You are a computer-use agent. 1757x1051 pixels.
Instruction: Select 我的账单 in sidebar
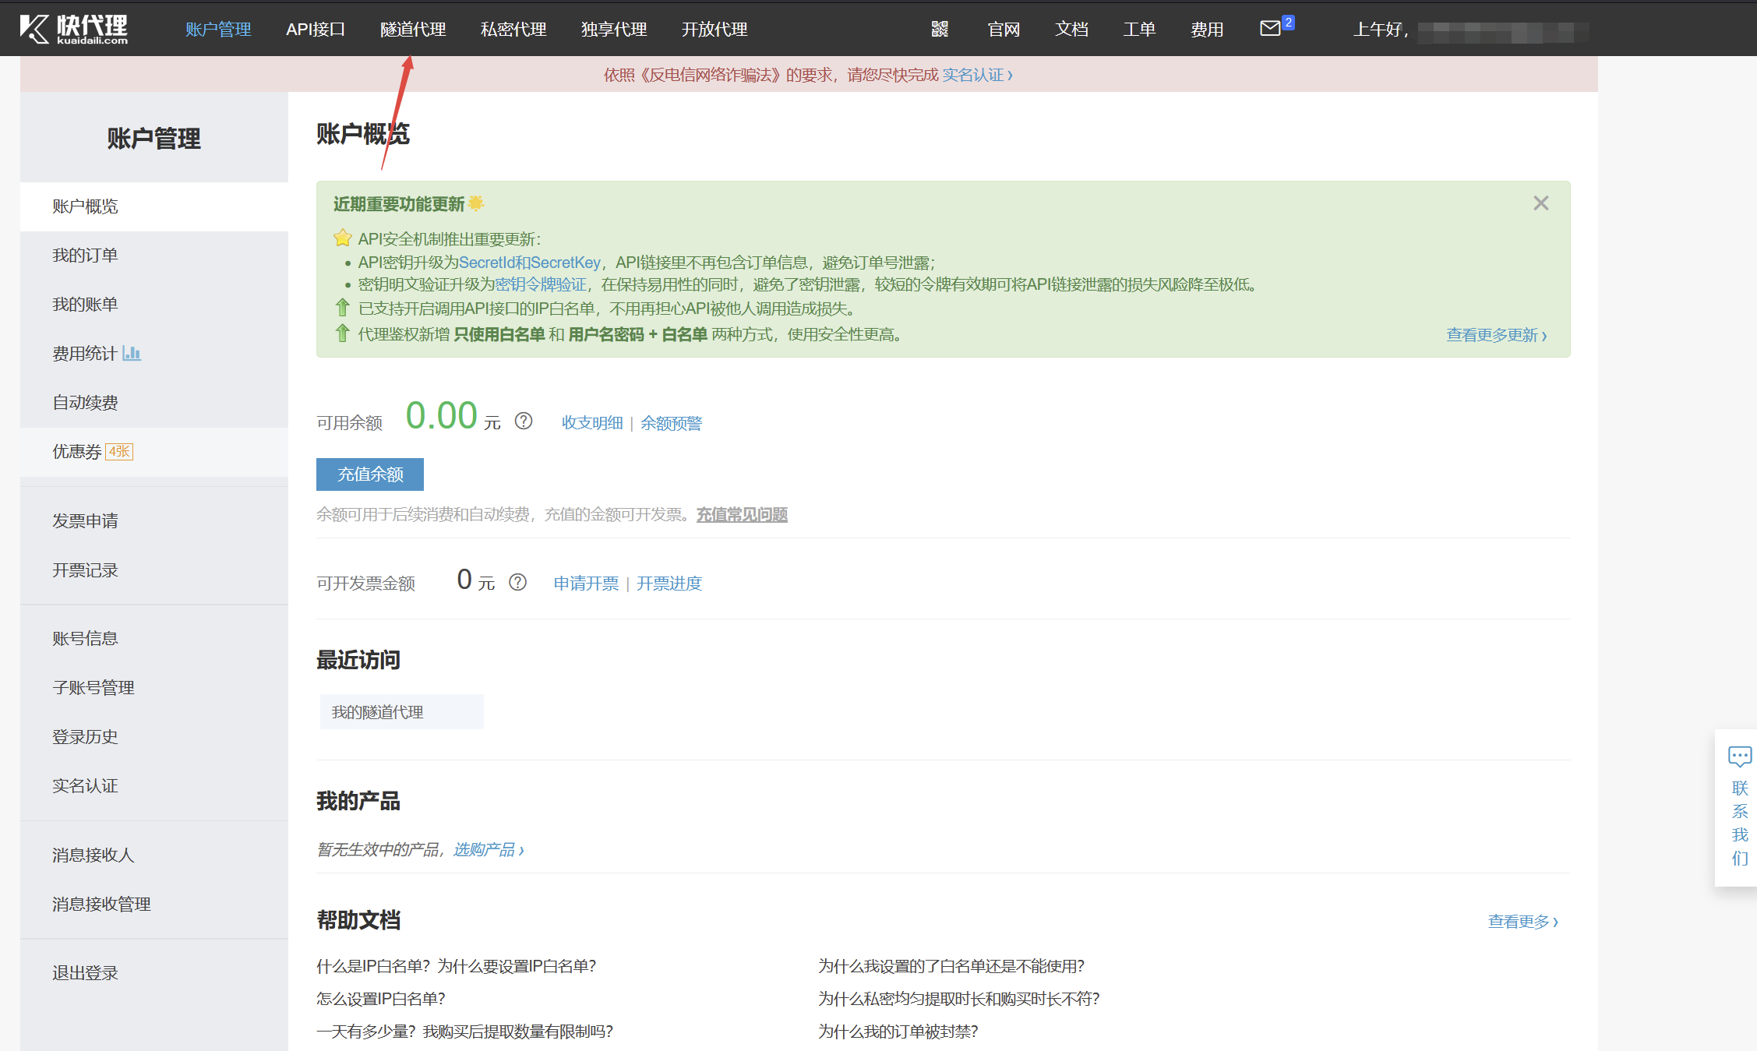(154, 305)
